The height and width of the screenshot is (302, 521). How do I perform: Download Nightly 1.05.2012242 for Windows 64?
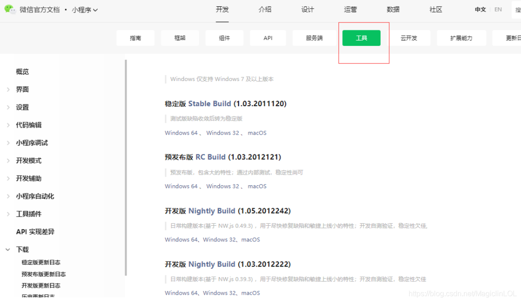[181, 239]
